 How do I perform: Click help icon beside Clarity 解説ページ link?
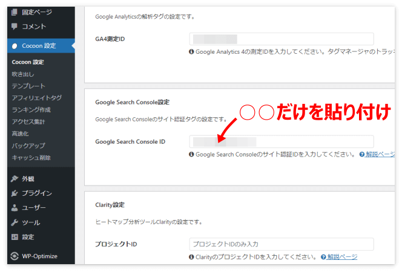point(323,257)
